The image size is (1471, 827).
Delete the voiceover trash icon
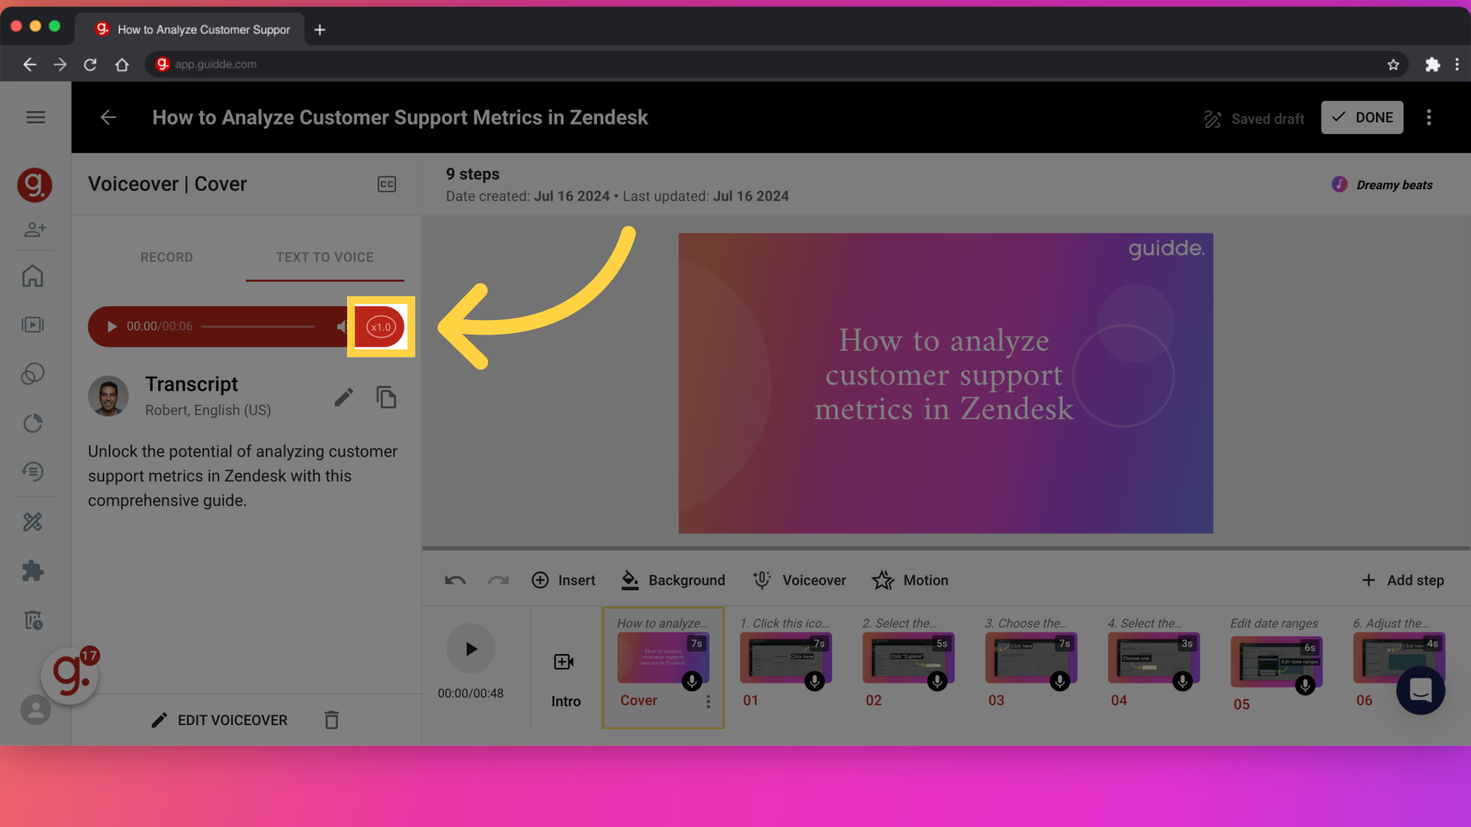tap(332, 720)
